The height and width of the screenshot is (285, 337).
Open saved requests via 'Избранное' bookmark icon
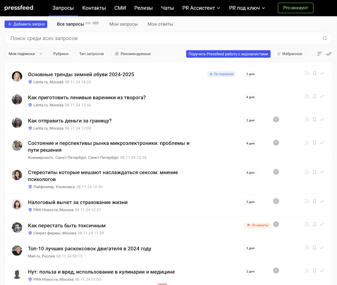tap(290, 54)
